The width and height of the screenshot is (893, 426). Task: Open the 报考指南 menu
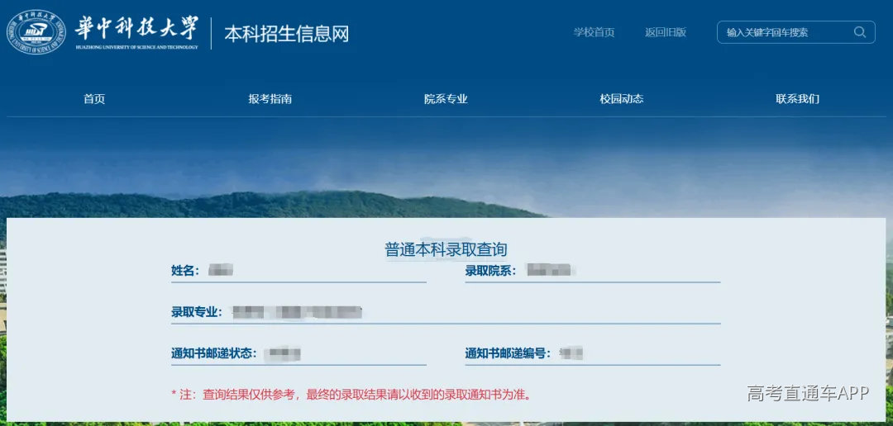pyautogui.click(x=270, y=99)
